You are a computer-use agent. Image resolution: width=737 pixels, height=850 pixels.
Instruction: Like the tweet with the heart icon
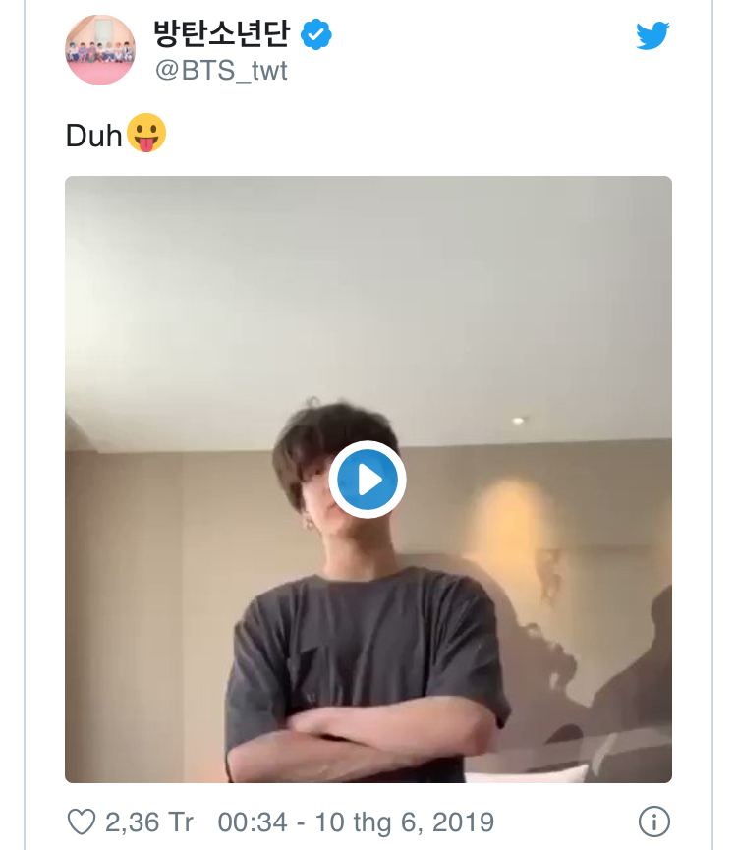point(81,822)
